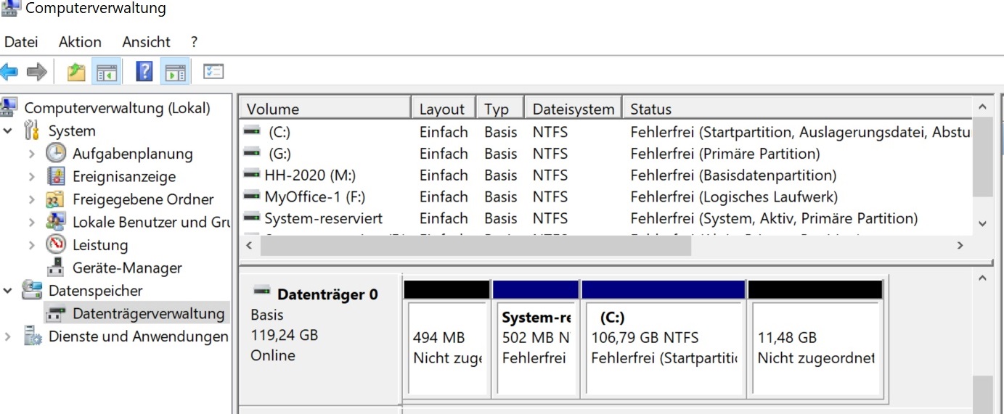1004x414 pixels.
Task: Expand the Ereignisanzeige node
Action: [31, 177]
